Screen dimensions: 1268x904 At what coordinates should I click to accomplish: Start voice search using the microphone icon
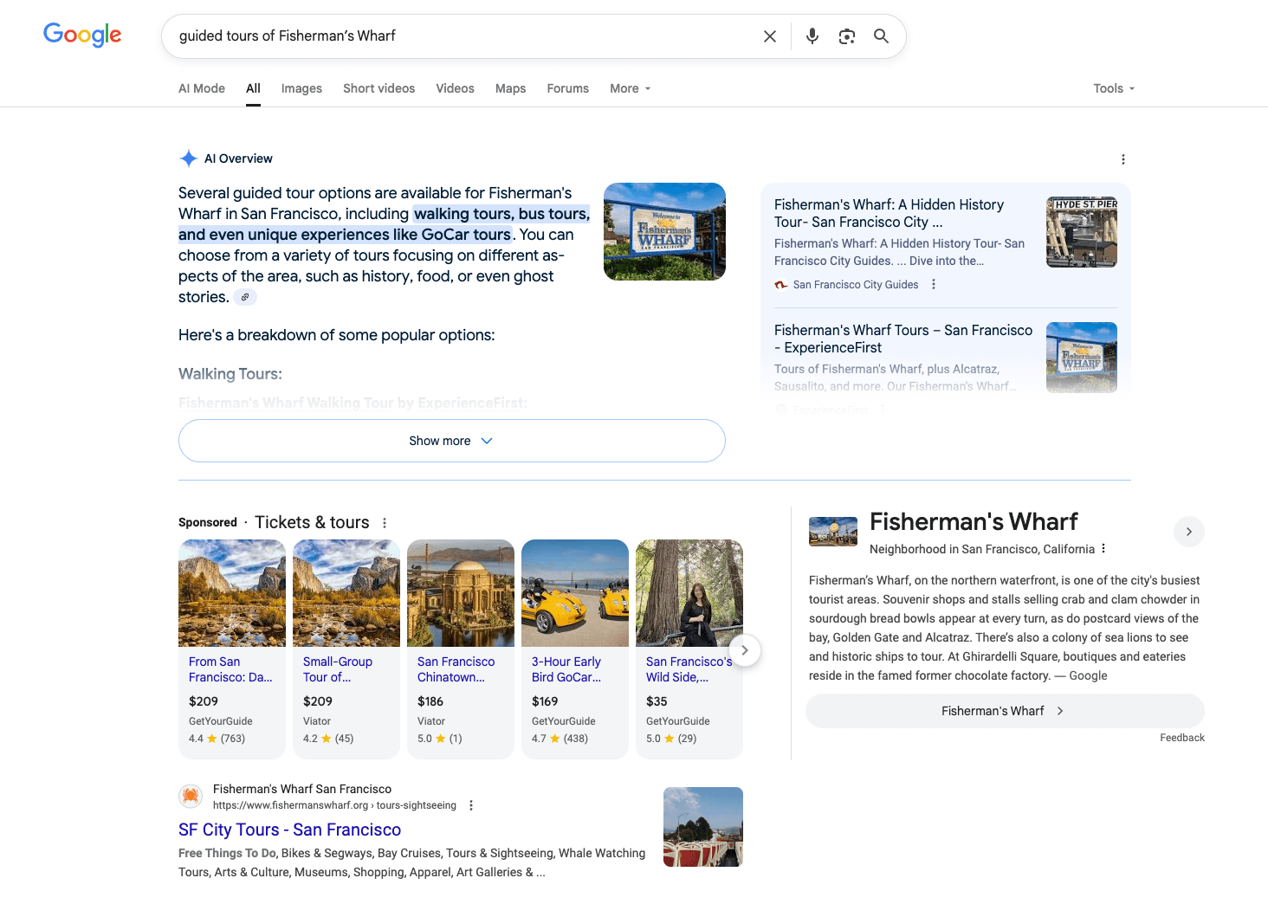click(x=812, y=36)
